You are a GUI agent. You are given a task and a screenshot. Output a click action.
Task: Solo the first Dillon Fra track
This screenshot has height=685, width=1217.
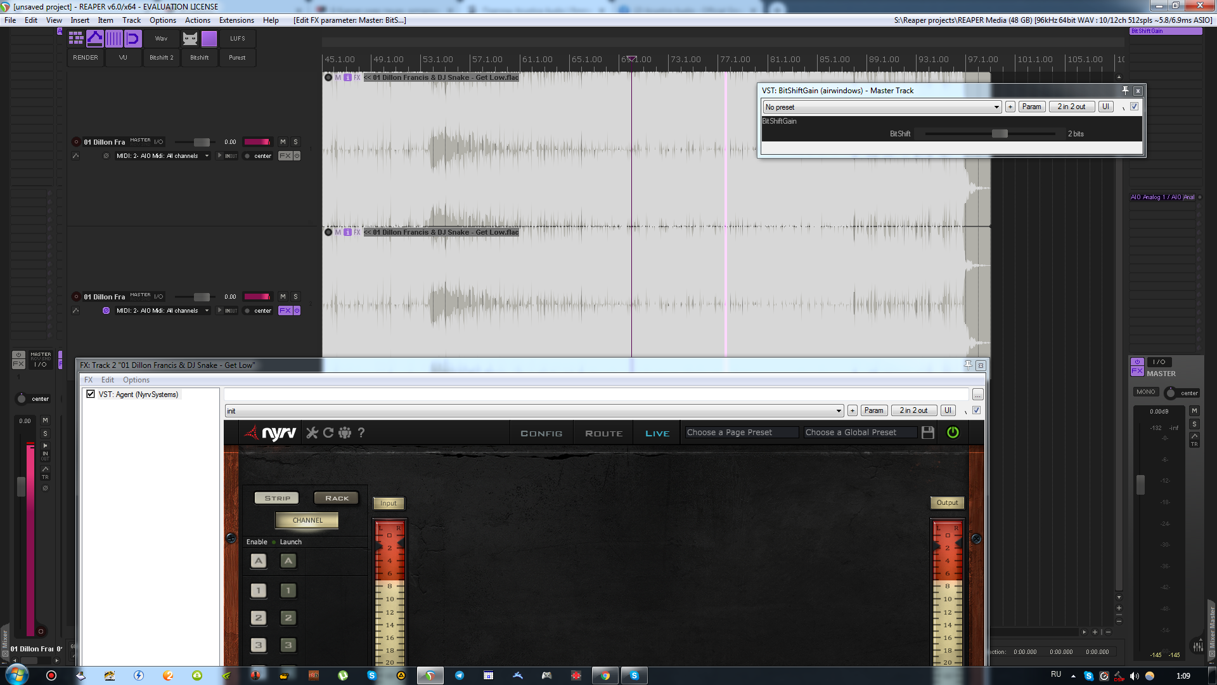click(x=295, y=142)
